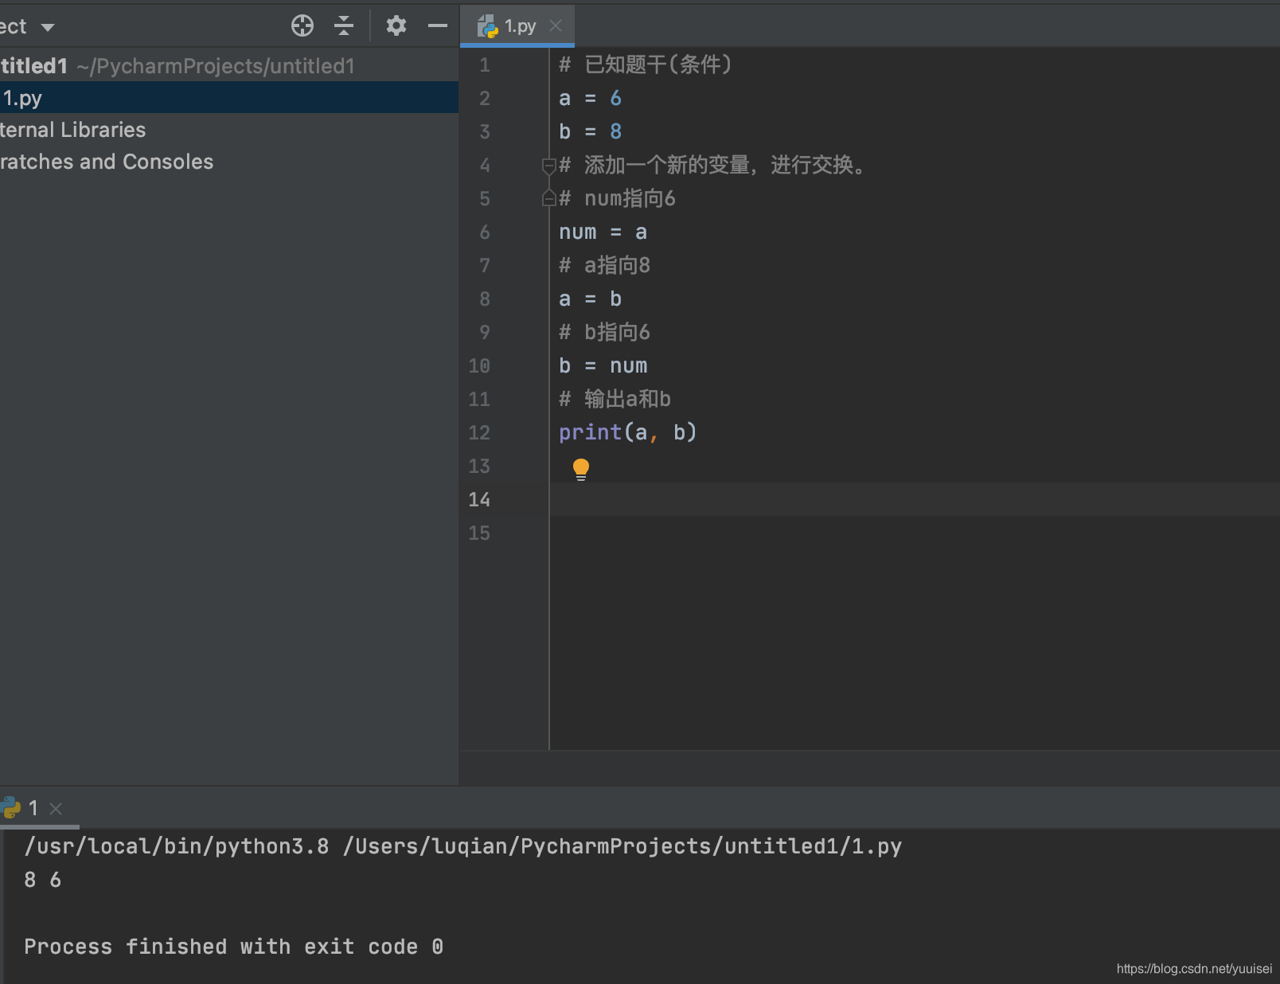Click line number 15 in the gutter
This screenshot has height=984, width=1280.
point(479,533)
